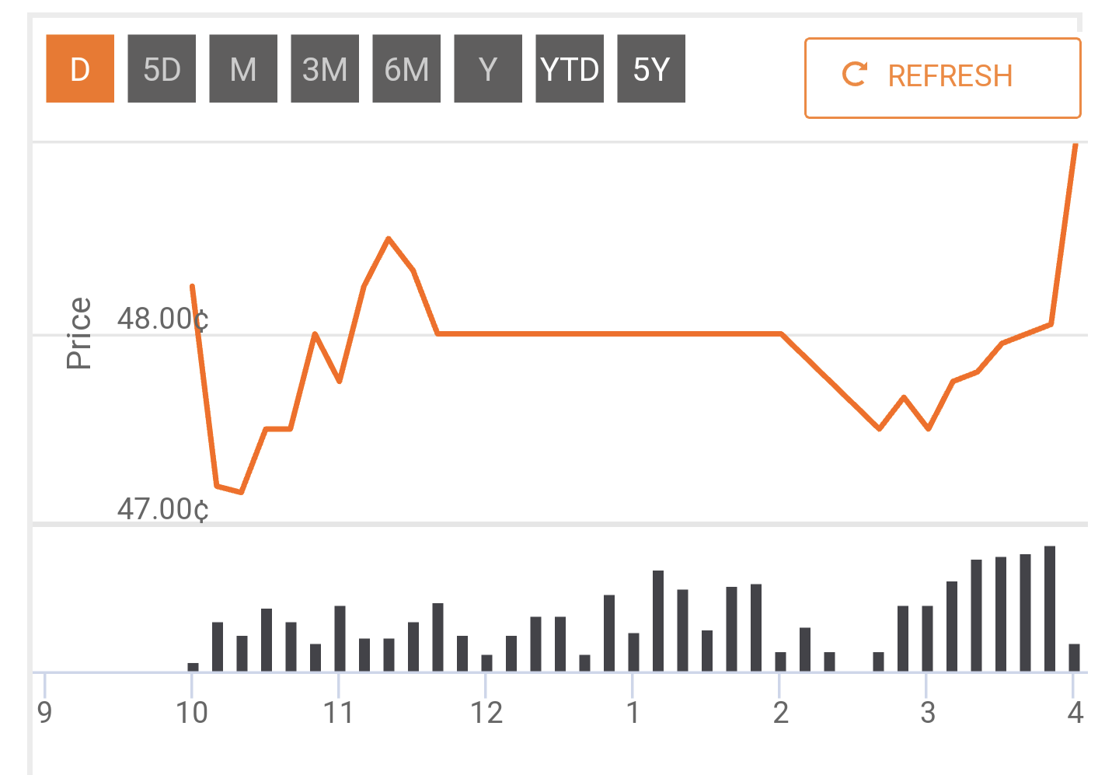The image size is (1119, 775).
Task: Select the D daily range tab
Action: pos(80,68)
